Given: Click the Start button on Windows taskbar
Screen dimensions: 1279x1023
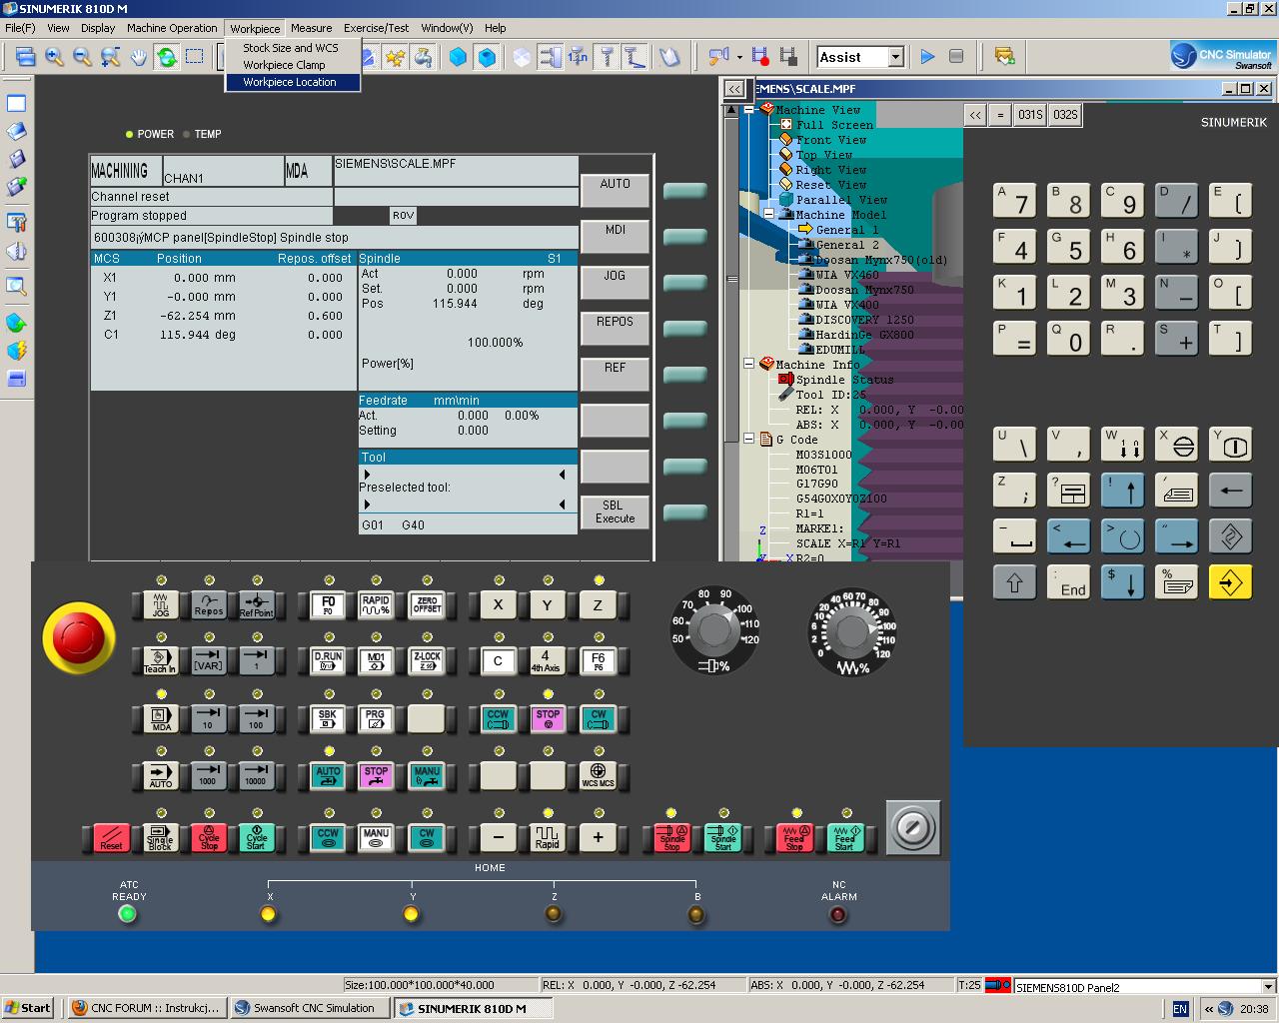Looking at the screenshot, I should point(28,1008).
